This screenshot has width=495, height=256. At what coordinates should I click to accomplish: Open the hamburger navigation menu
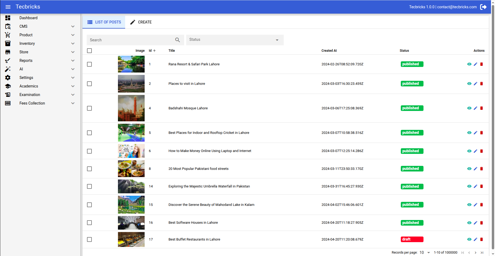(8, 7)
